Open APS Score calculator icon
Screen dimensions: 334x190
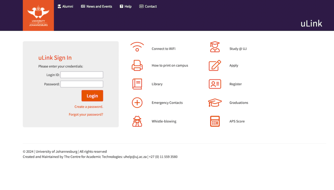tap(215, 121)
